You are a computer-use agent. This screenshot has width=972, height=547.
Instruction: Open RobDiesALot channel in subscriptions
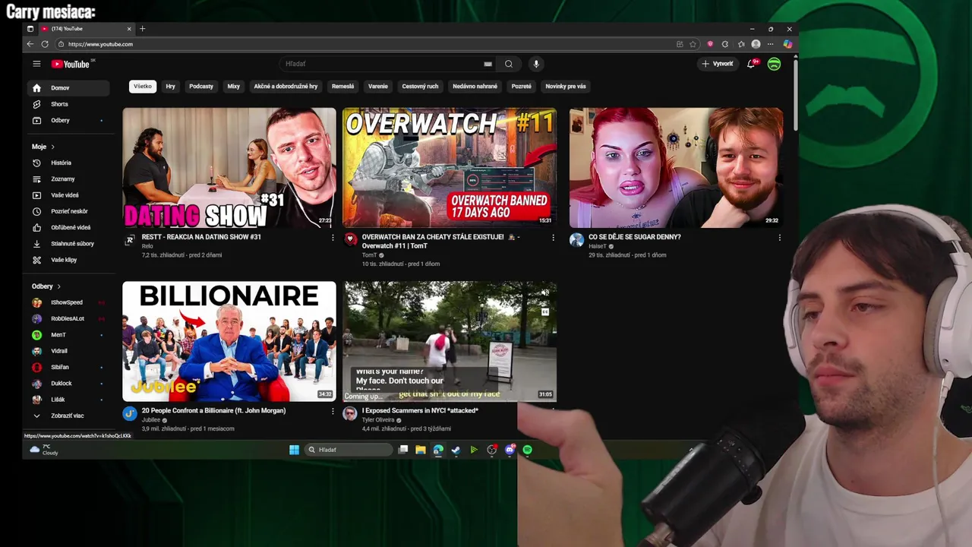pos(68,318)
